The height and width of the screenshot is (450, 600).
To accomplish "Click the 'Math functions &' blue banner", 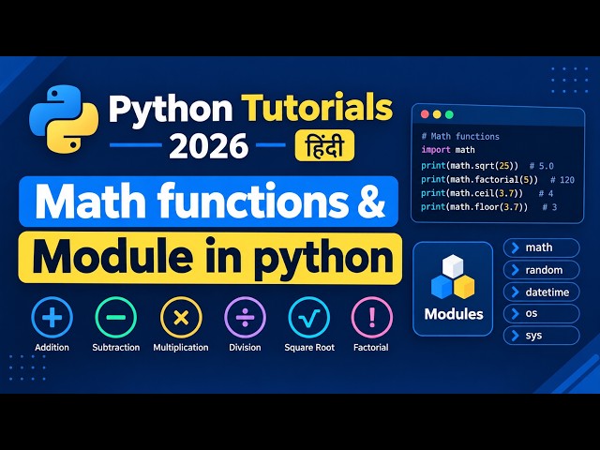I will [208, 202].
